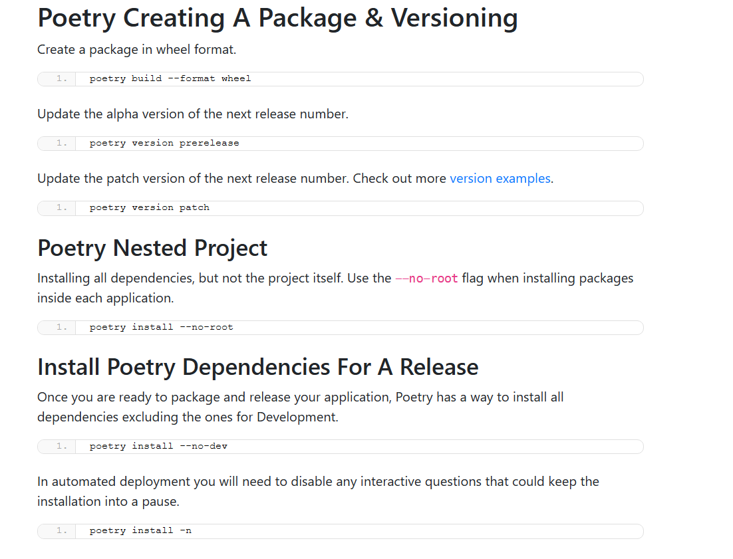
Task: Click line number of version prerelease block
Action: coord(62,143)
